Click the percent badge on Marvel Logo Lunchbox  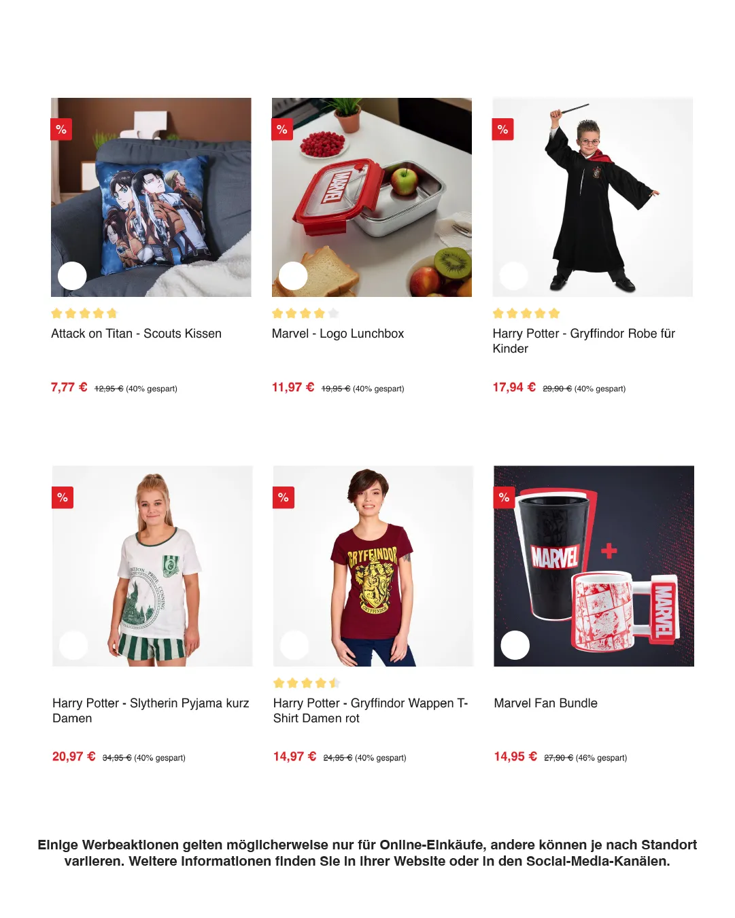click(282, 129)
